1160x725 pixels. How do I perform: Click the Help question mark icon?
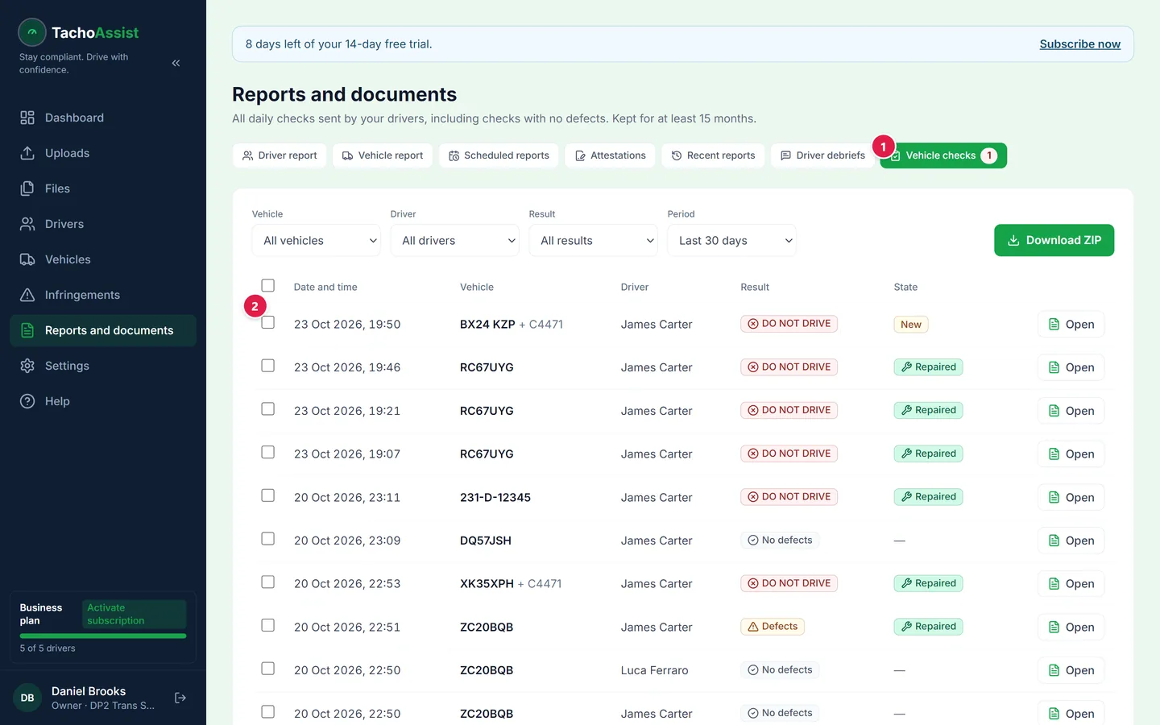coord(27,401)
